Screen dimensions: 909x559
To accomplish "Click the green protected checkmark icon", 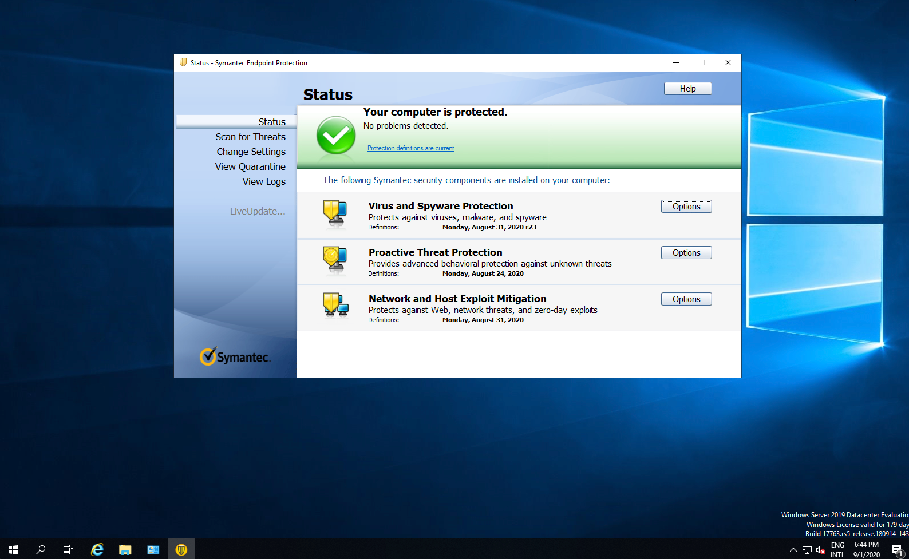I will pyautogui.click(x=336, y=136).
